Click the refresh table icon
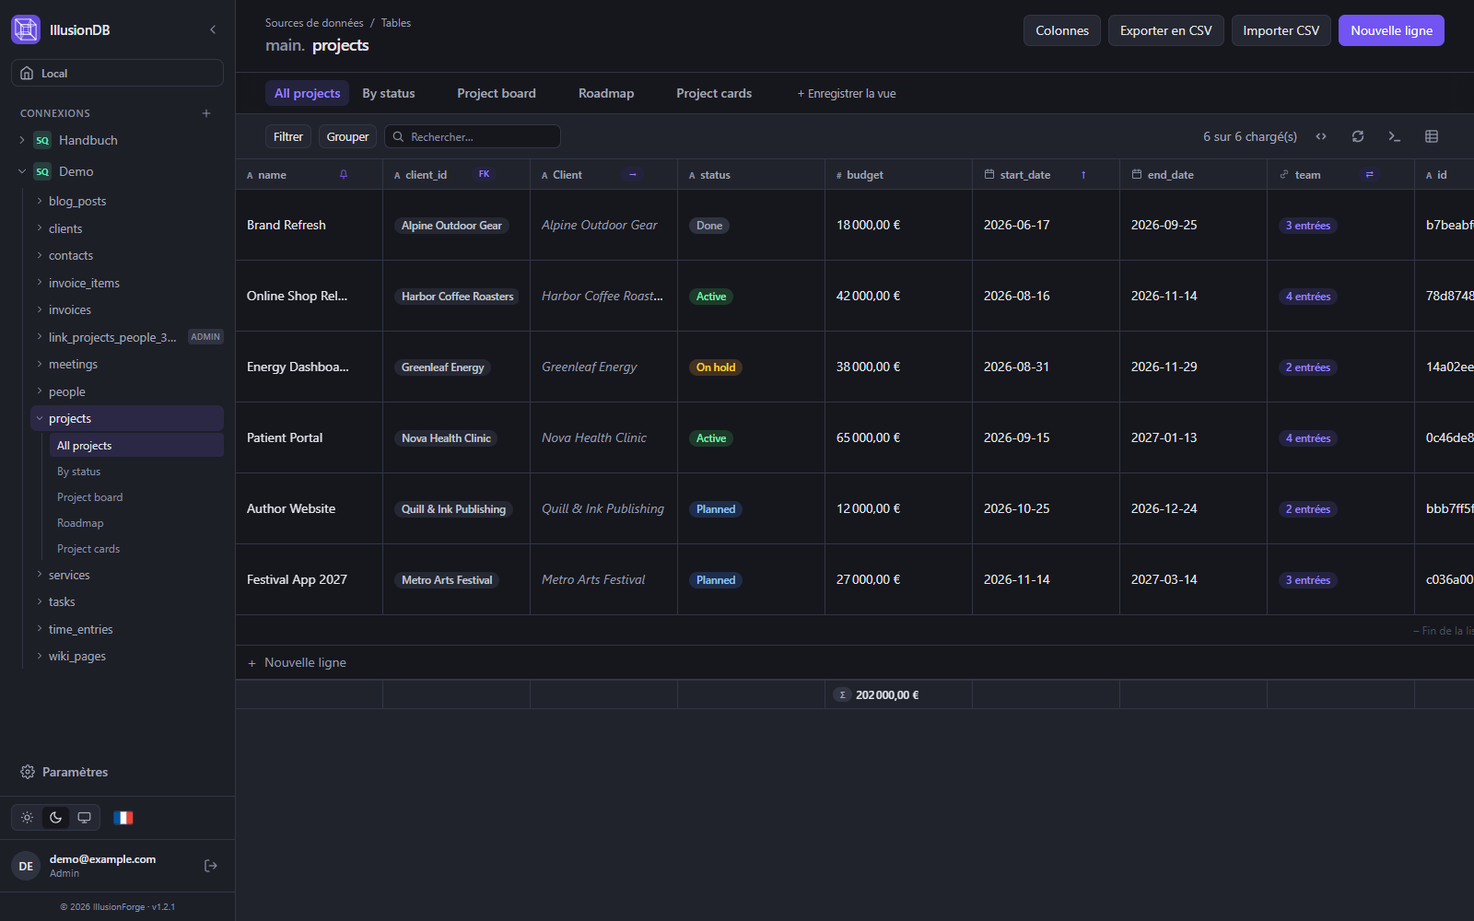The height and width of the screenshot is (921, 1474). point(1358,136)
